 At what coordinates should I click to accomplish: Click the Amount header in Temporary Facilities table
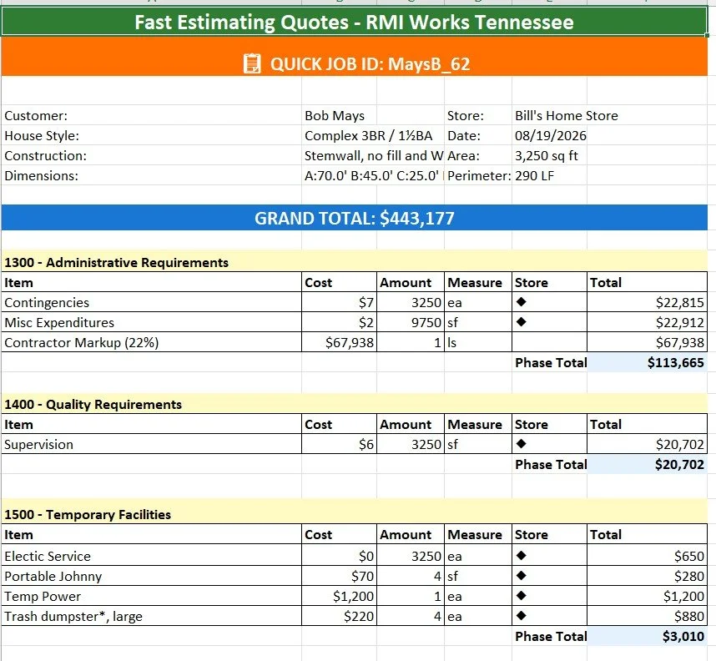coord(411,534)
